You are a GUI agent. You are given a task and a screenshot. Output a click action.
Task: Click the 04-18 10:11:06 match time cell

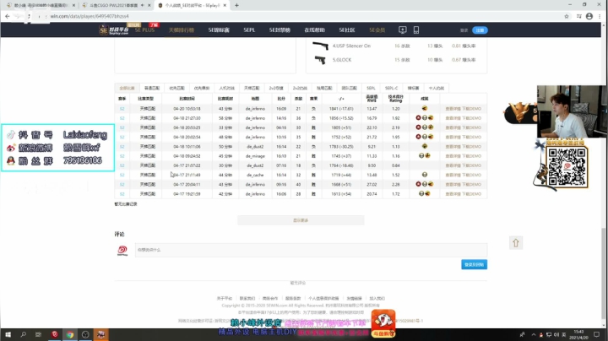[187, 147]
